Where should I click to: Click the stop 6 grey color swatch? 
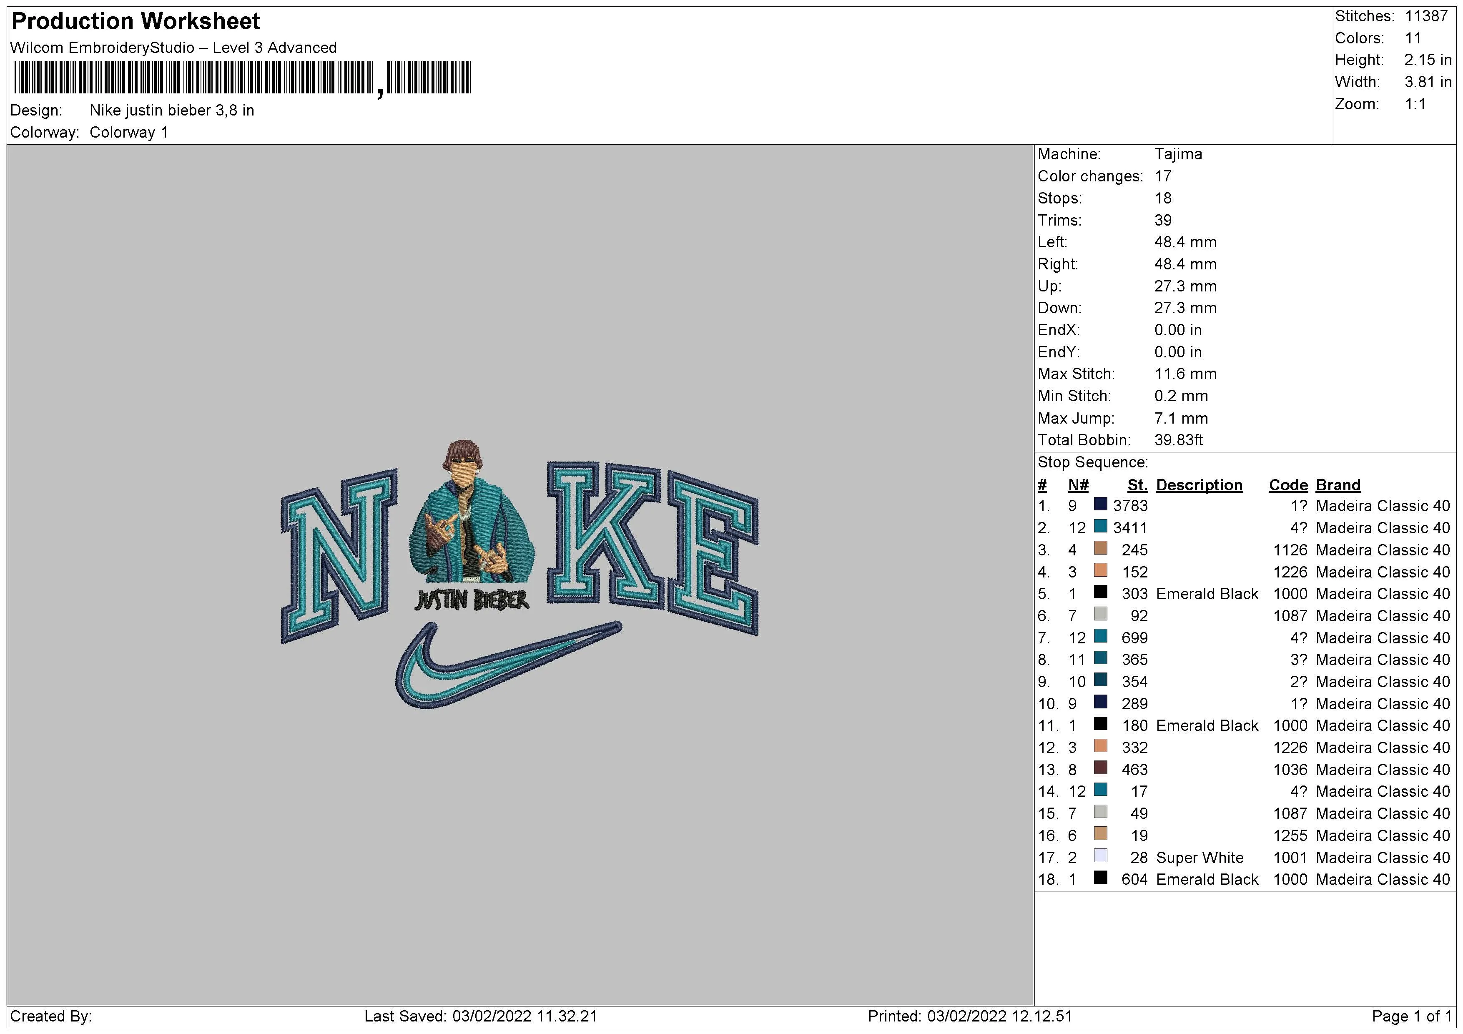click(x=1100, y=614)
